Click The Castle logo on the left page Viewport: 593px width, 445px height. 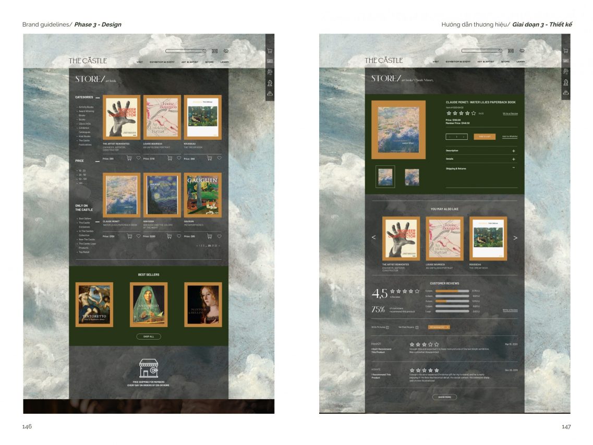88,61
